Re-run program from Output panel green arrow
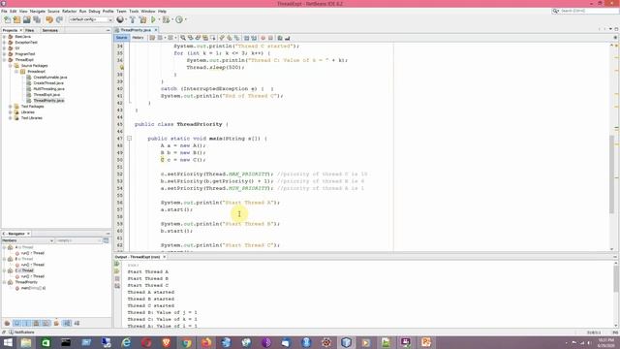The height and width of the screenshot is (349, 620). click(x=117, y=264)
